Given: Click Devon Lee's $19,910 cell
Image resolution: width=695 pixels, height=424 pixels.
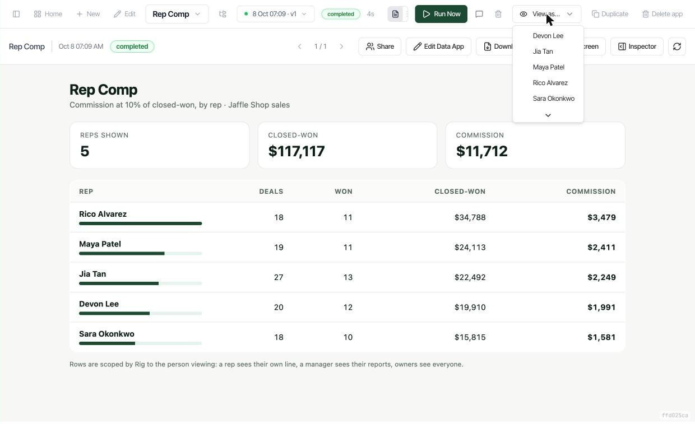Looking at the screenshot, I should [x=470, y=307].
